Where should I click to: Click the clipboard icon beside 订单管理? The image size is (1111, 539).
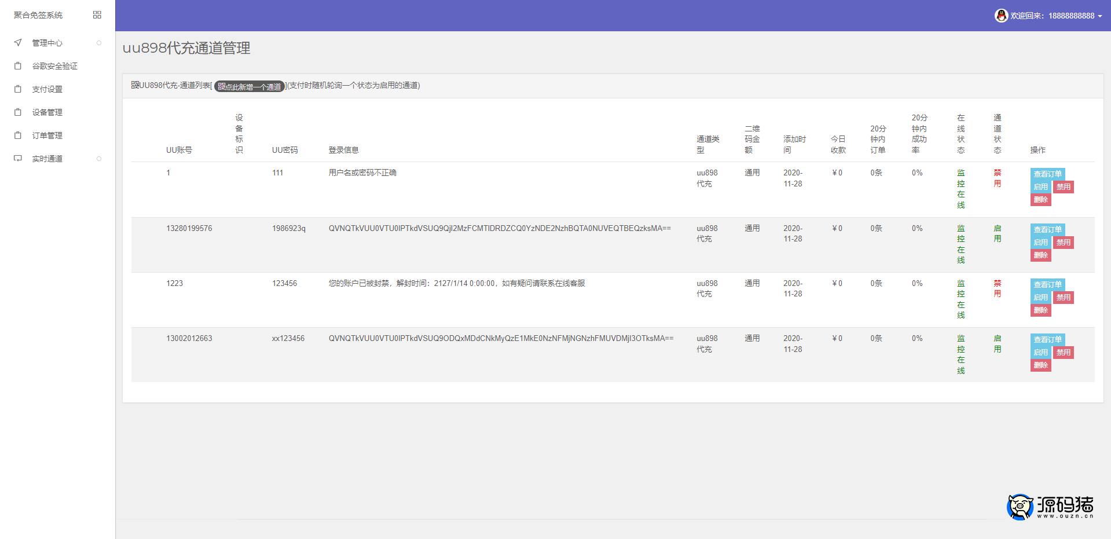tap(18, 135)
